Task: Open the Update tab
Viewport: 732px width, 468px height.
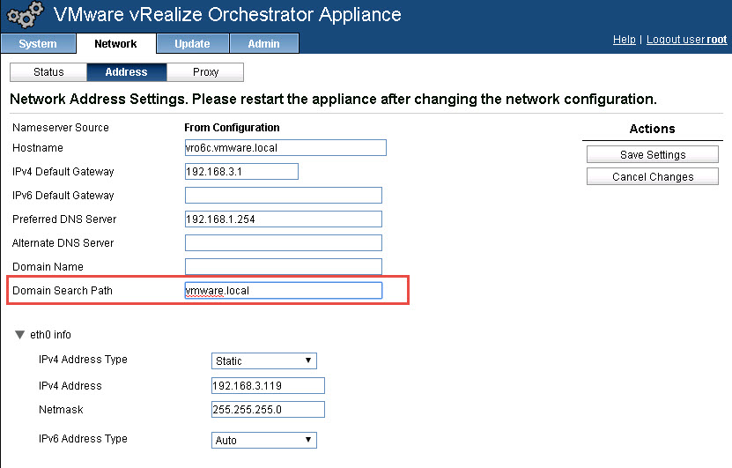Action: pyautogui.click(x=192, y=44)
